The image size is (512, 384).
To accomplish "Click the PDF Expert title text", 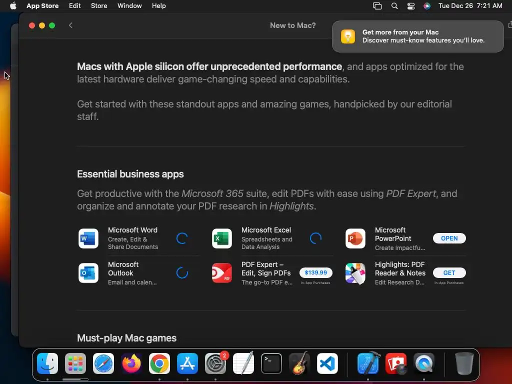I will [266, 268].
